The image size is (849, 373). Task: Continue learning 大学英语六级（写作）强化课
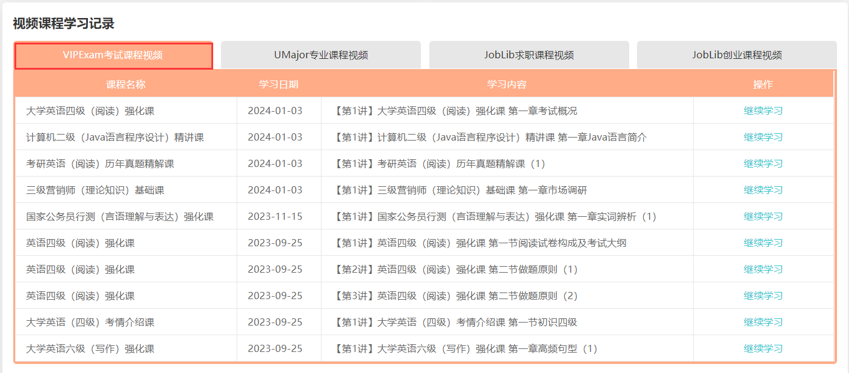763,348
